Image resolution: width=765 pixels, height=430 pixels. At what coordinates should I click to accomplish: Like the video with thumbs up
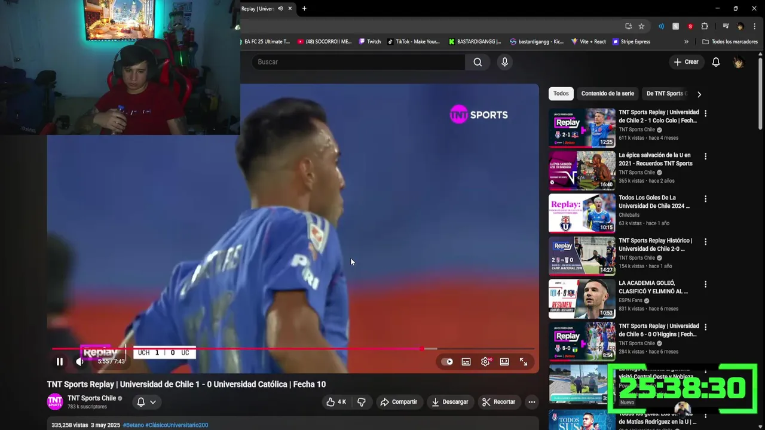(x=336, y=402)
